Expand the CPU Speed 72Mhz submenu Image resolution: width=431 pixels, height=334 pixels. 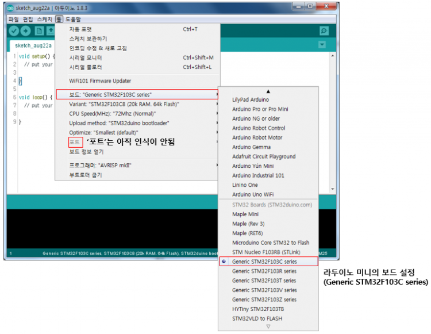pos(137,113)
